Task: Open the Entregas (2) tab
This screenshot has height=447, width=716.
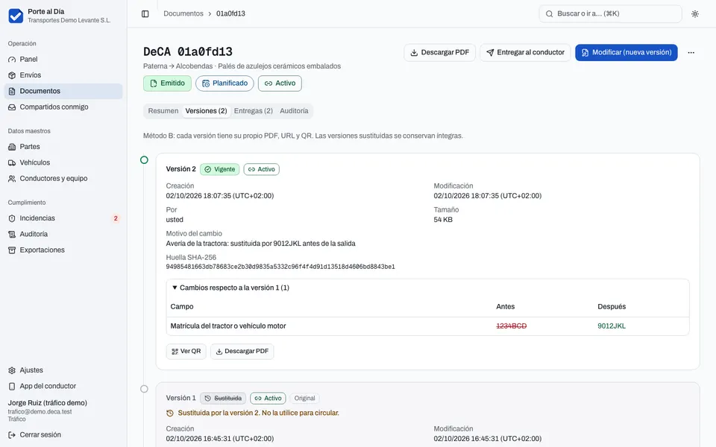Action: coord(254,111)
